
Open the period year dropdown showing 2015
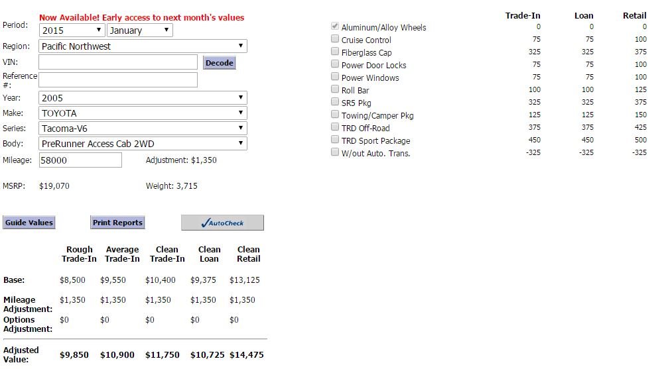pos(72,30)
